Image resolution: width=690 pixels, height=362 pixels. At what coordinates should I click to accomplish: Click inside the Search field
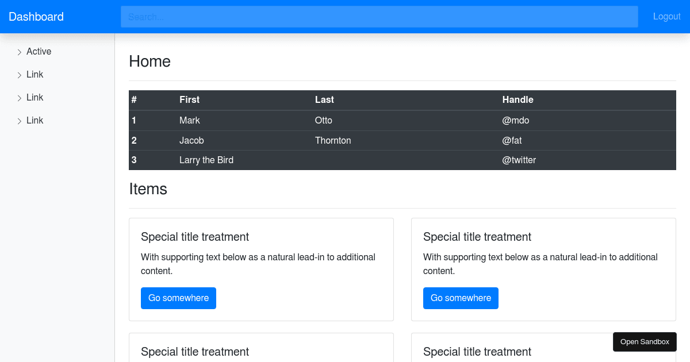pos(379,17)
